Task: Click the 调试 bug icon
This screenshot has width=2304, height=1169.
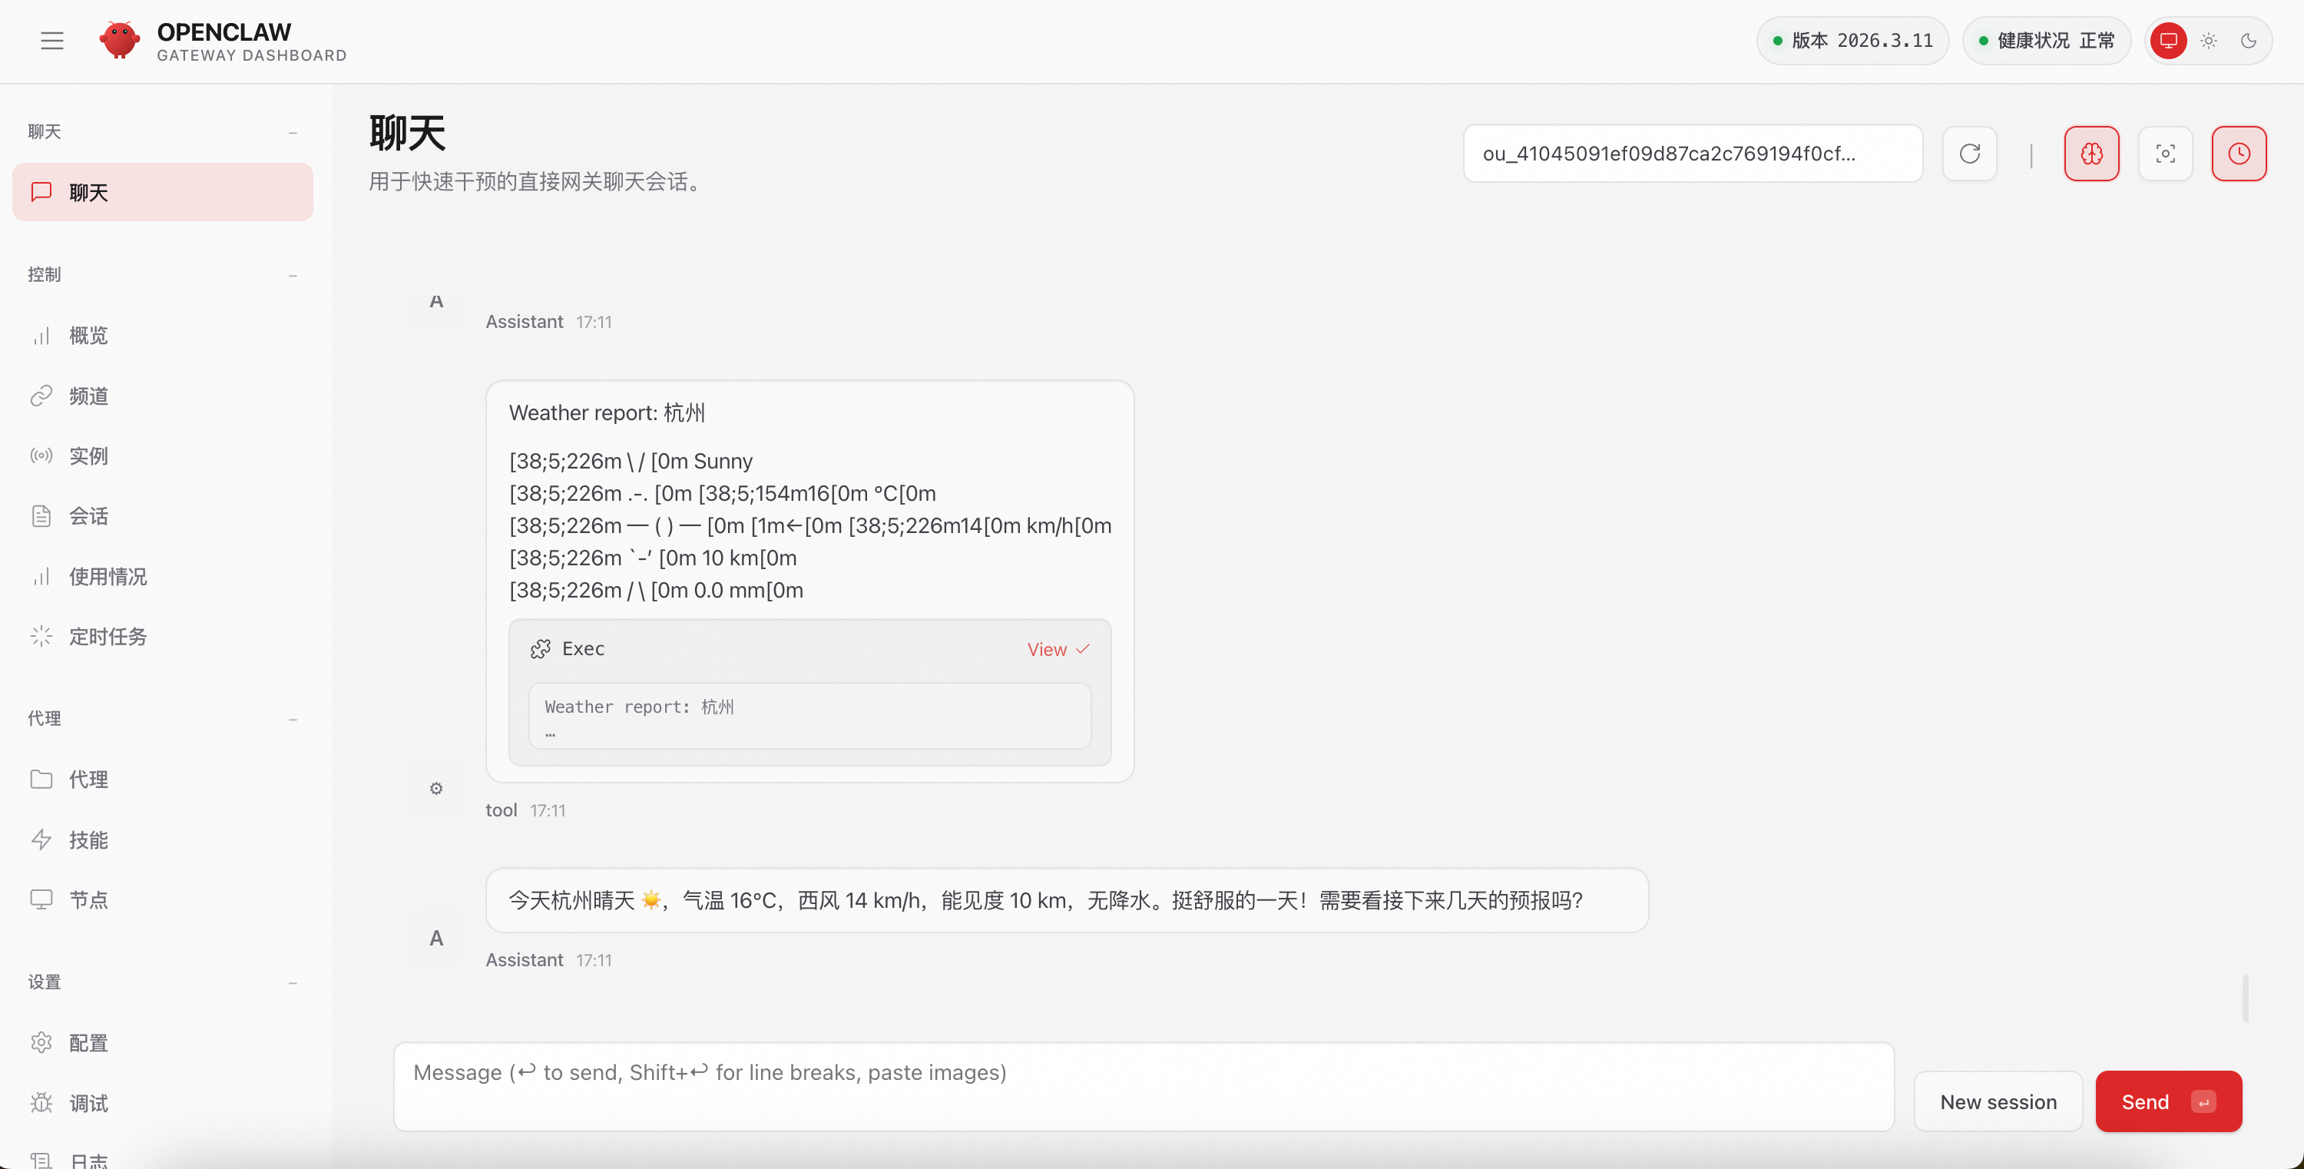Action: [41, 1103]
